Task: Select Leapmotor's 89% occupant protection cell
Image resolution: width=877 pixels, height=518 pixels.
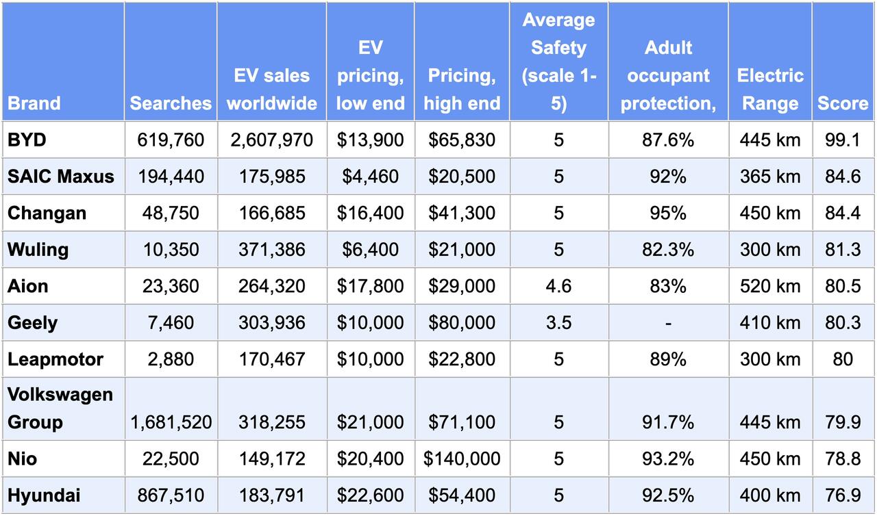Action: (668, 359)
